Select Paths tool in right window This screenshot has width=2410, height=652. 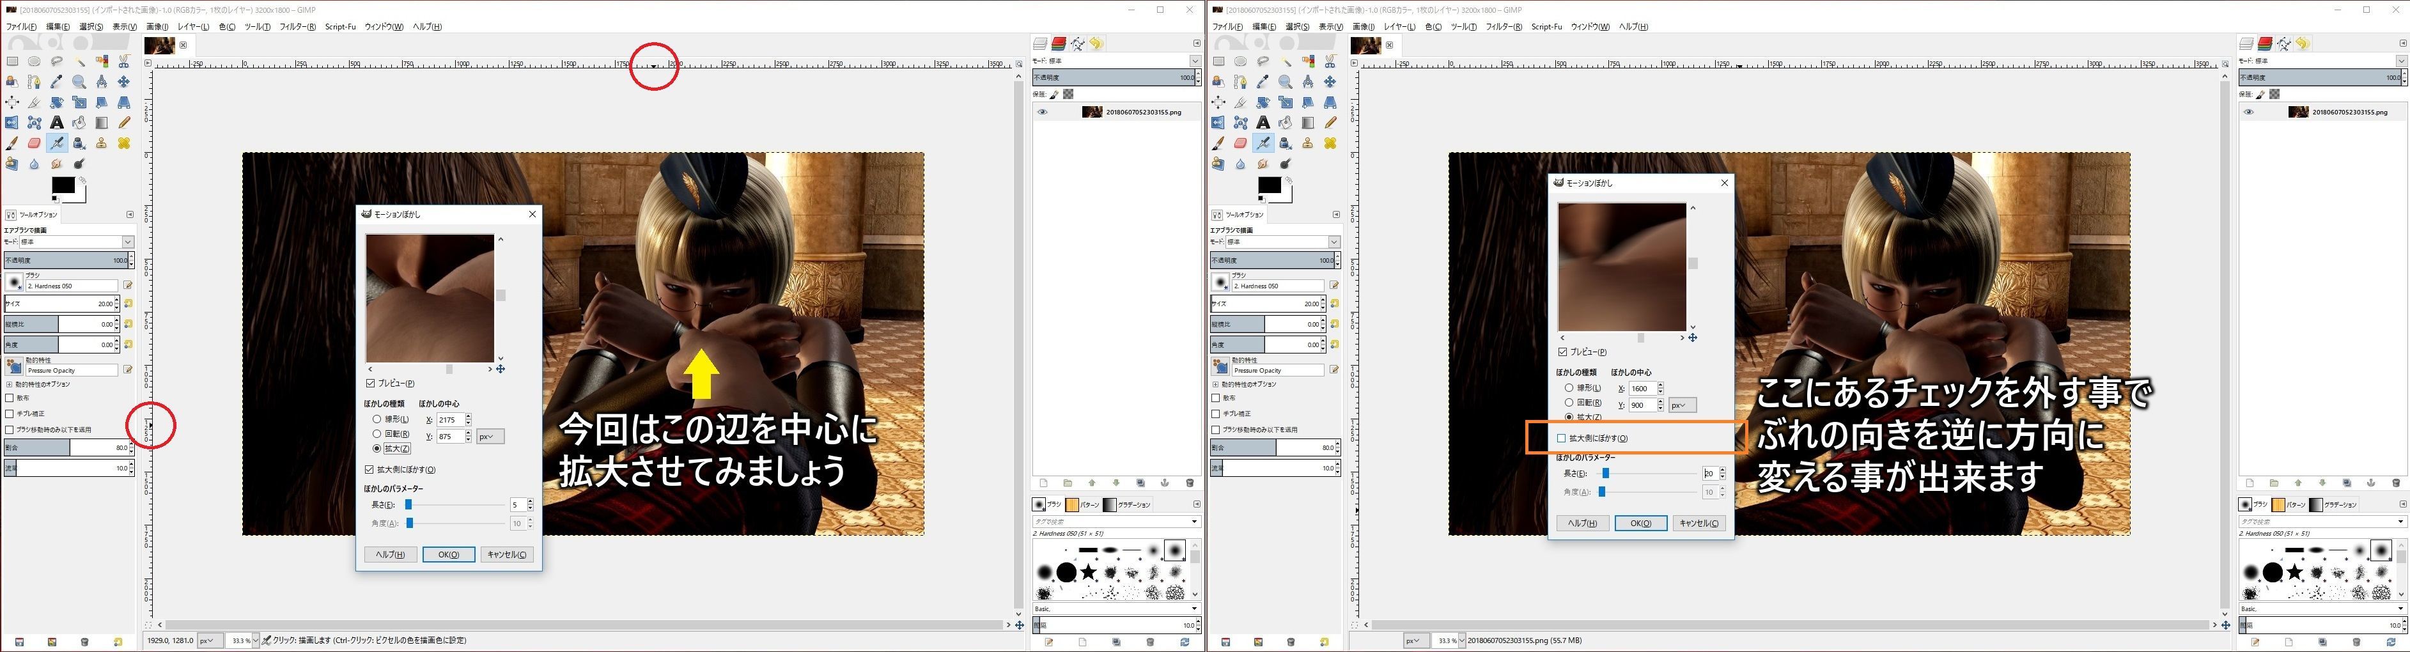coord(1241,82)
